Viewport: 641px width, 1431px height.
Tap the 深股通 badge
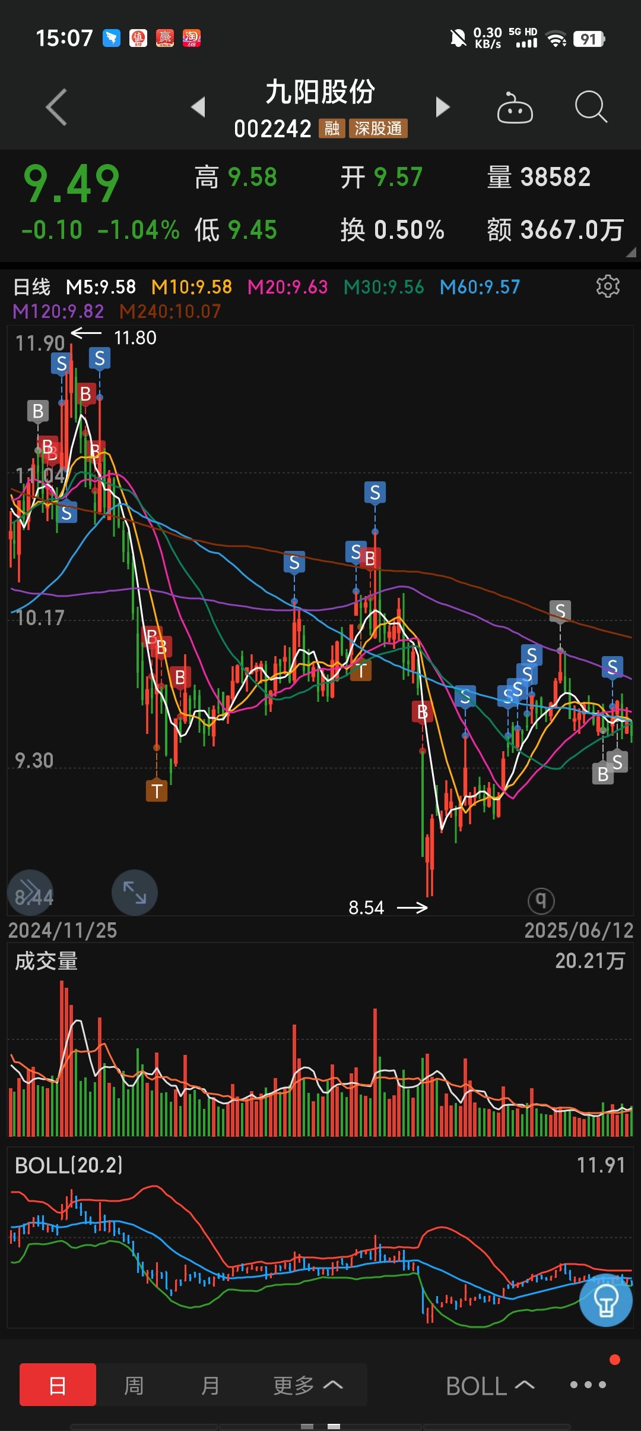(378, 128)
